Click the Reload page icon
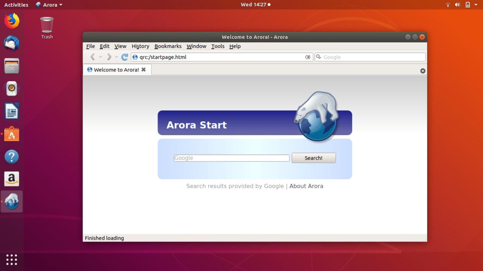This screenshot has width=483, height=271. (124, 57)
